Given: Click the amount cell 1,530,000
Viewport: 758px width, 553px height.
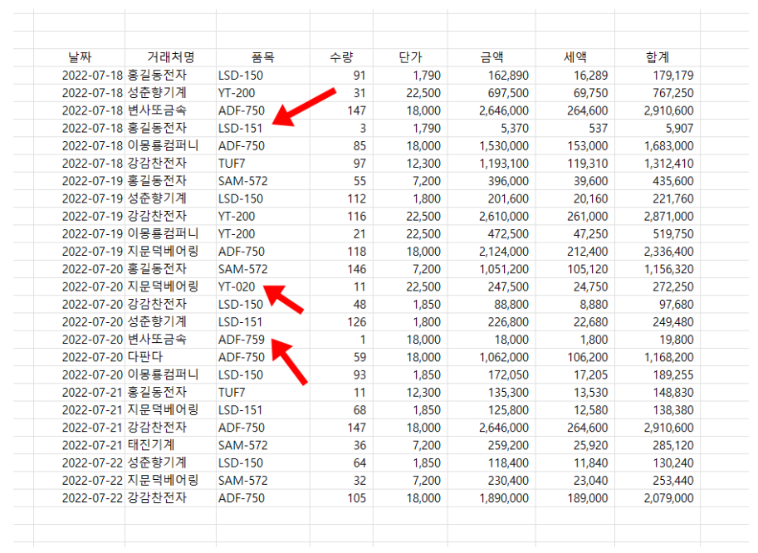Looking at the screenshot, I should [x=491, y=145].
